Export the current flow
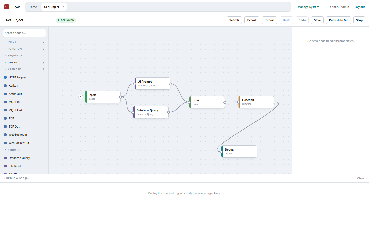The height and width of the screenshot is (230, 369). point(252,20)
